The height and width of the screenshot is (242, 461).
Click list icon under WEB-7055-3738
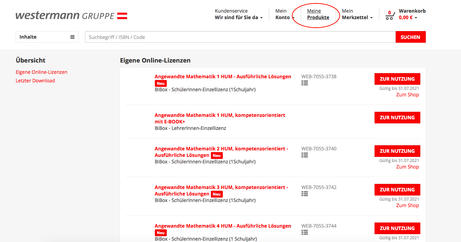click(305, 83)
